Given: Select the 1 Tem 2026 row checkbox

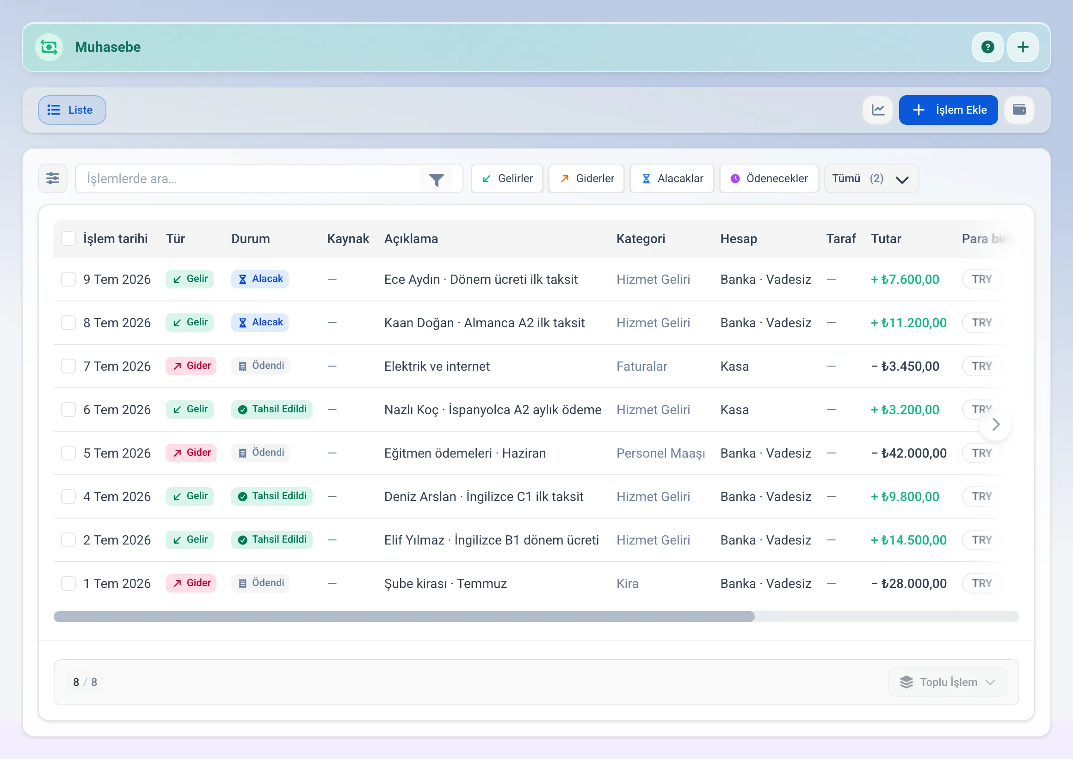Looking at the screenshot, I should point(69,584).
